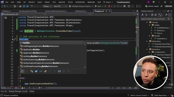Viewport: 174px width, 97px height.
Task: Collapse the Entities folder
Action: pos(149,25)
